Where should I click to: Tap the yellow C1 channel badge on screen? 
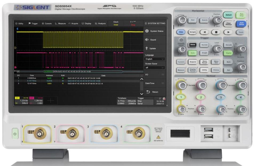point(17,98)
